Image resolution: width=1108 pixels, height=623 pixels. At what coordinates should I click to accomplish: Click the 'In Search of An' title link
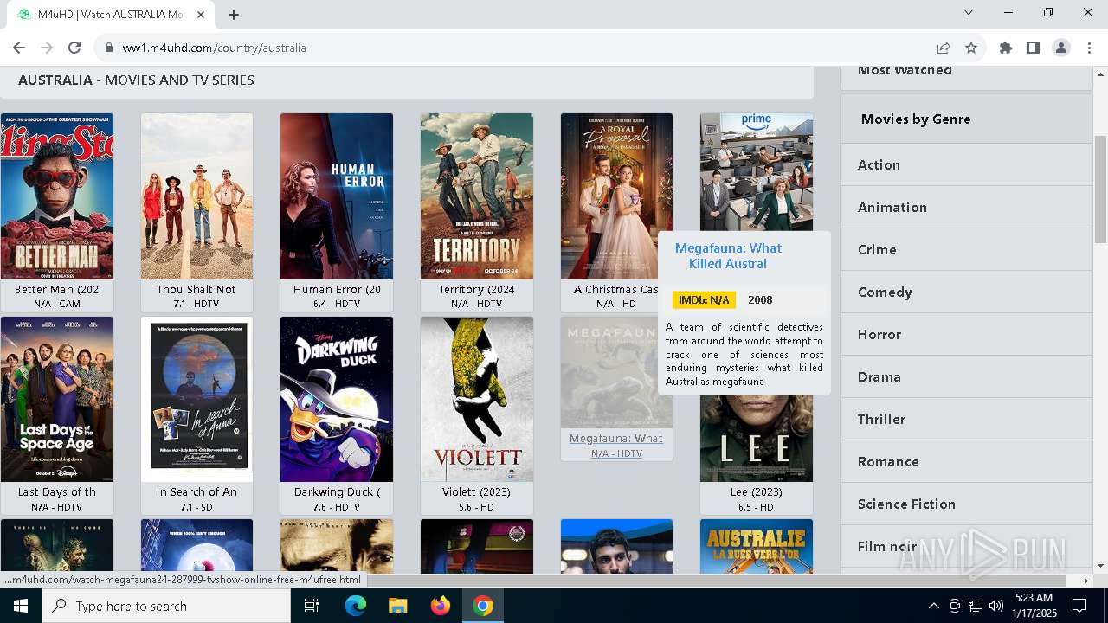[x=196, y=491]
